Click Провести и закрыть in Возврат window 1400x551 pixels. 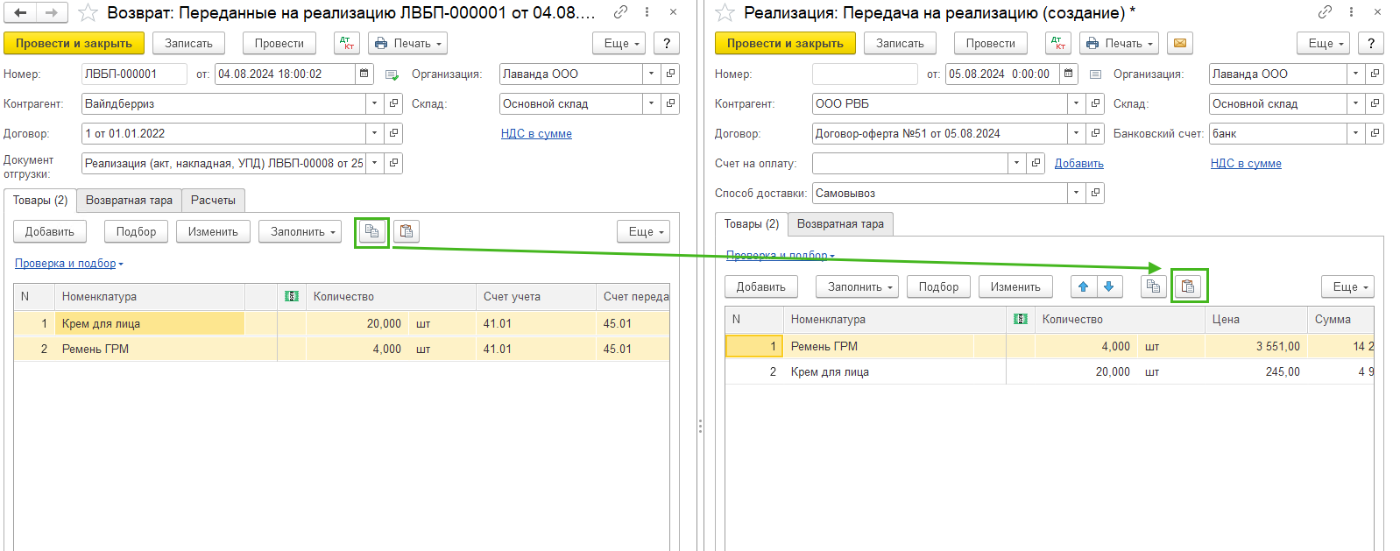74,43
